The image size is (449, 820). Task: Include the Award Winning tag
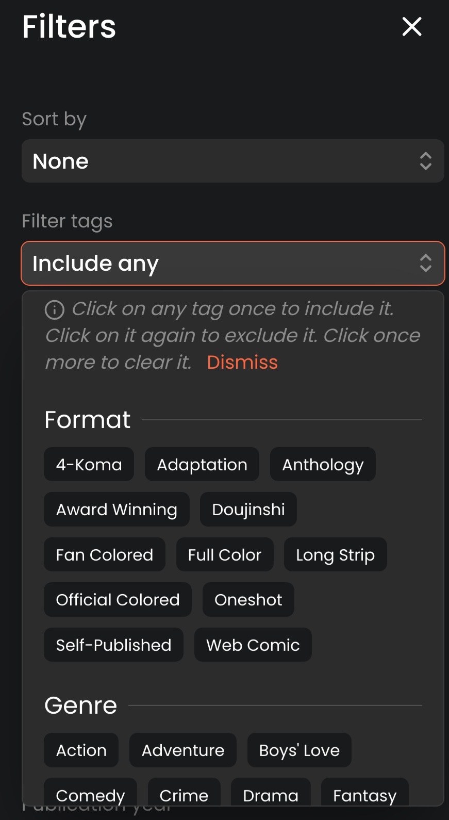[x=117, y=510]
